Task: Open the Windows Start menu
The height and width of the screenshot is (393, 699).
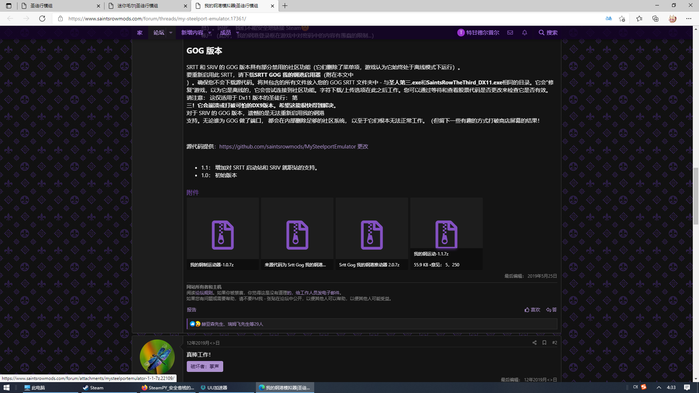Action: click(7, 388)
